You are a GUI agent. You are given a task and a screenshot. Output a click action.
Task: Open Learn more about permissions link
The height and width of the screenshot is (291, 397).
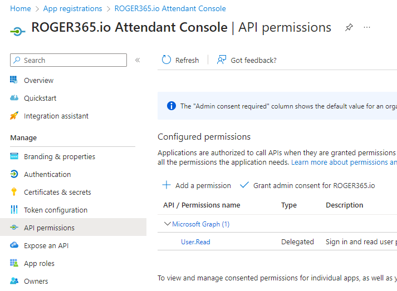[x=343, y=162]
